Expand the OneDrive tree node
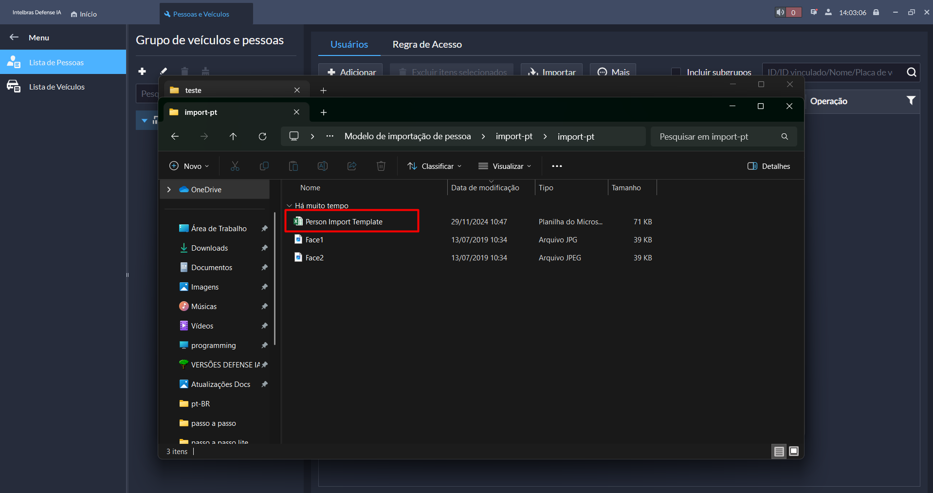Screen dimensions: 933x493 tap(169, 190)
